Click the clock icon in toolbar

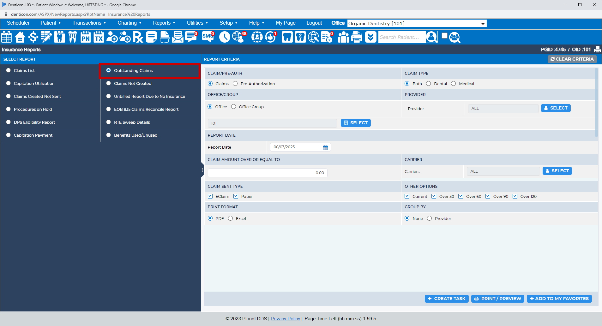coord(225,37)
